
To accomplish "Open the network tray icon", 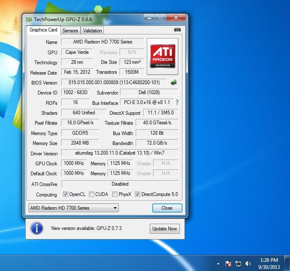I will [x=238, y=264].
